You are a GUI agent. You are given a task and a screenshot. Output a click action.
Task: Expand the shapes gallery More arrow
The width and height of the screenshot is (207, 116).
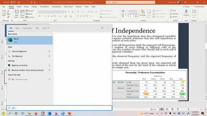[x=138, y=16]
